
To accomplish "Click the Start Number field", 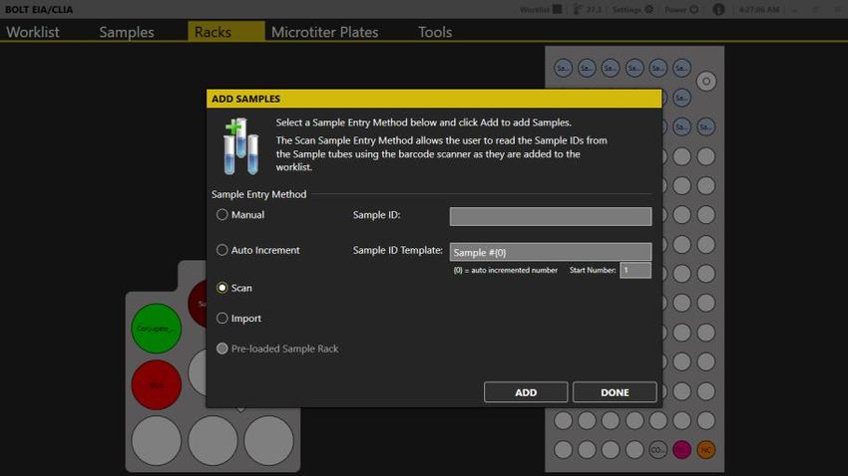I will pos(635,270).
